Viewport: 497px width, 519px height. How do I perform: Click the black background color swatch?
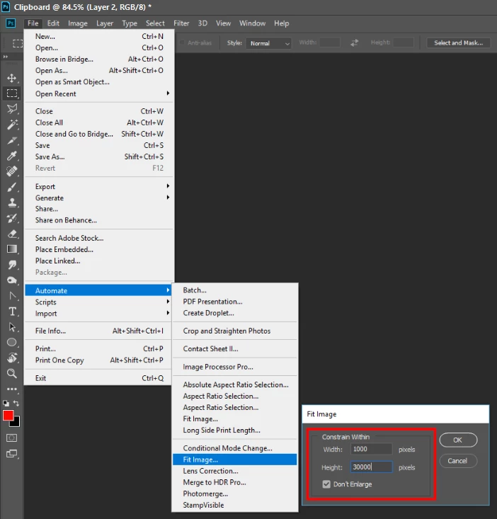click(16, 423)
